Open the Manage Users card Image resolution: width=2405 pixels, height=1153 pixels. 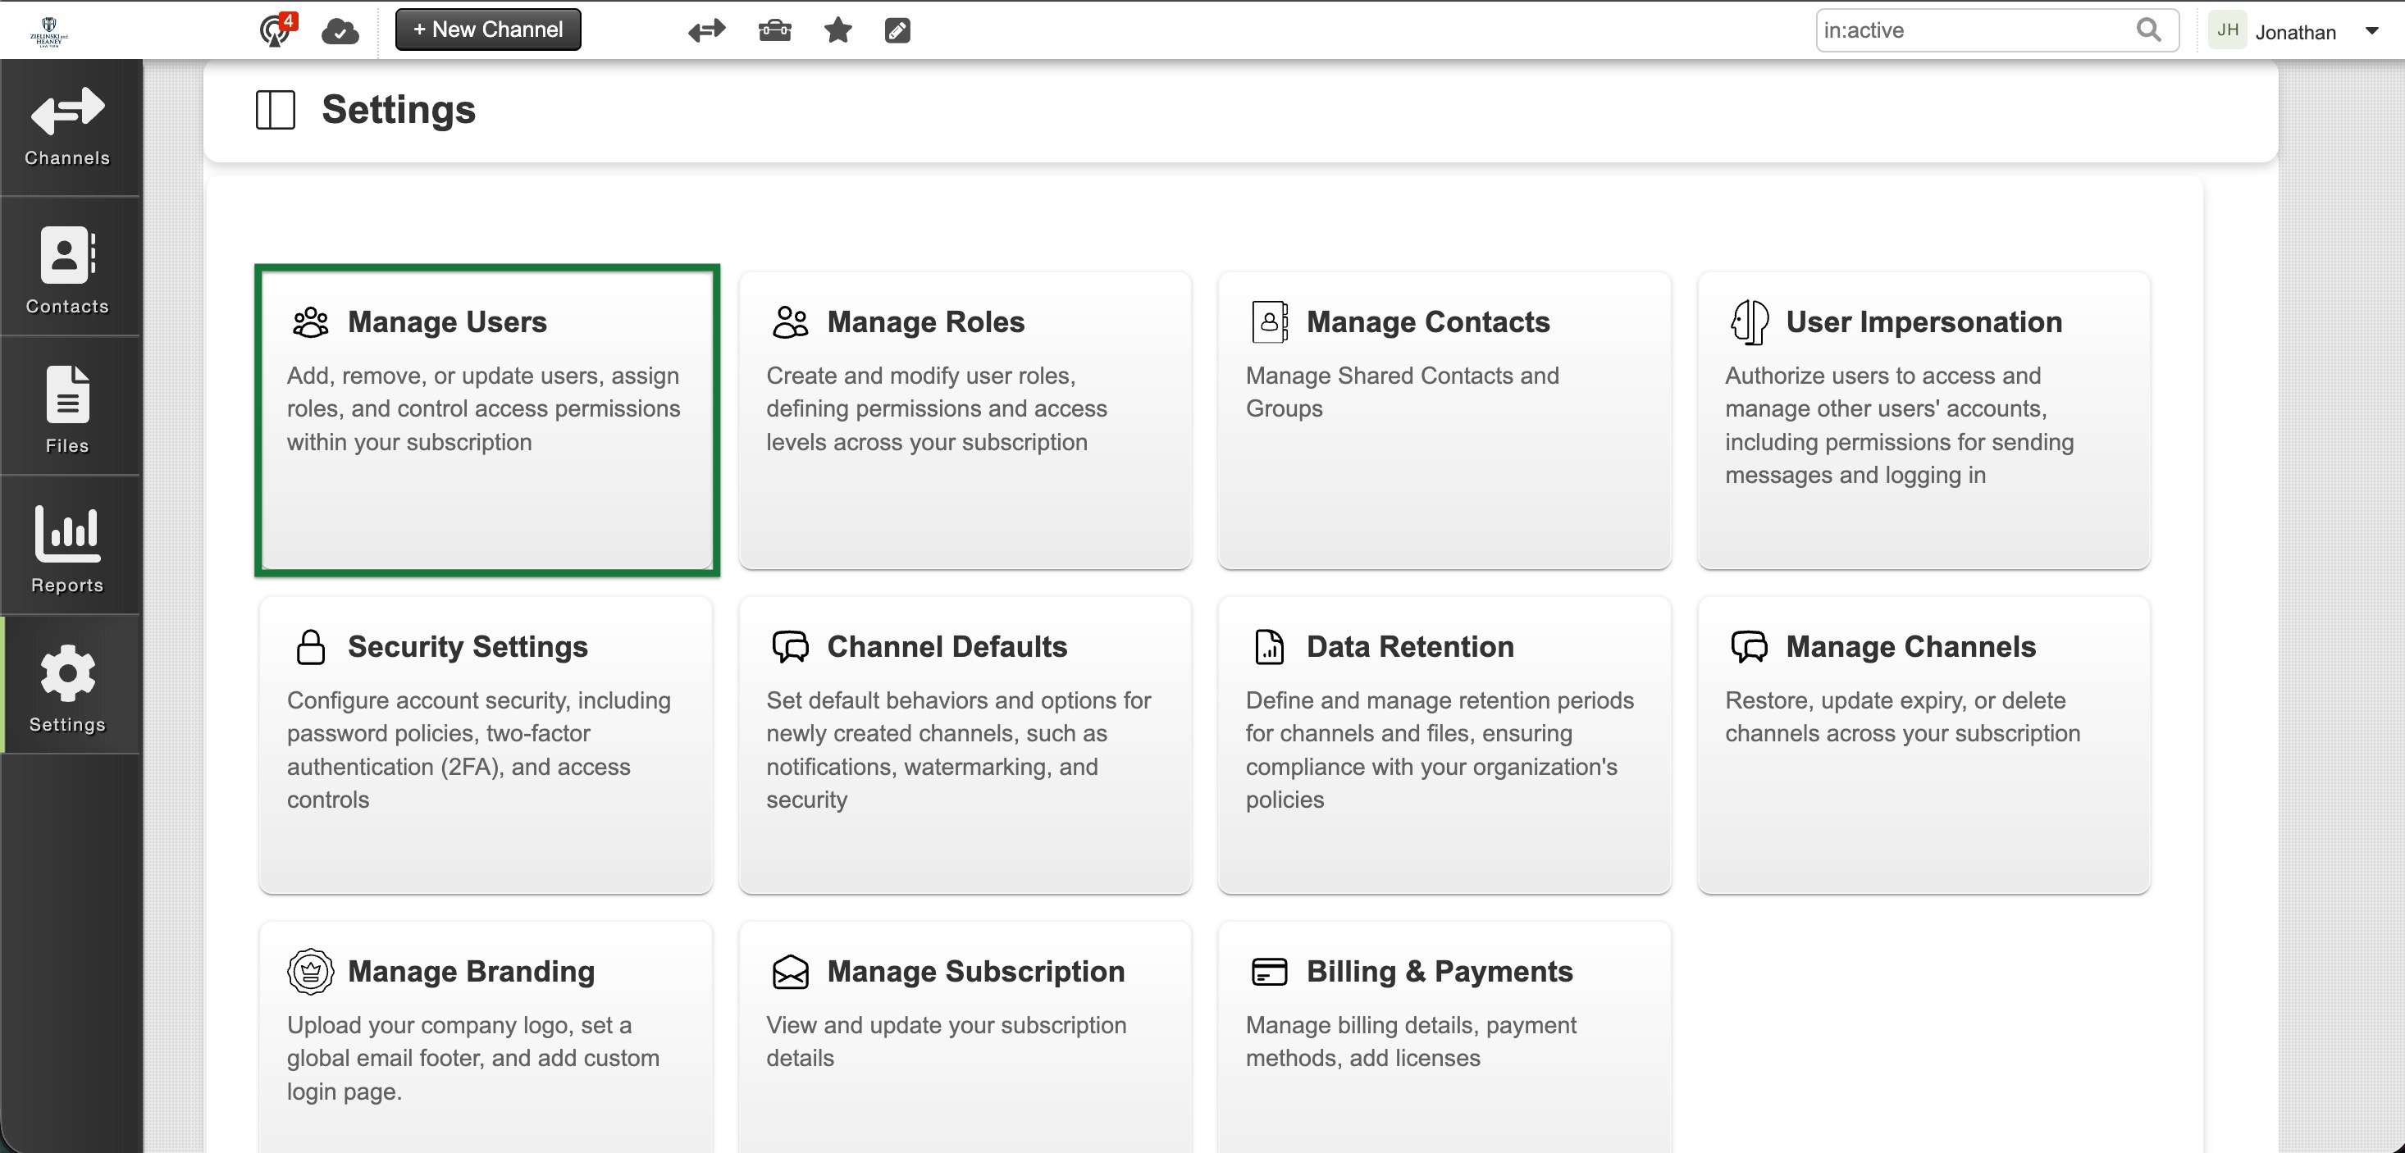coord(486,420)
